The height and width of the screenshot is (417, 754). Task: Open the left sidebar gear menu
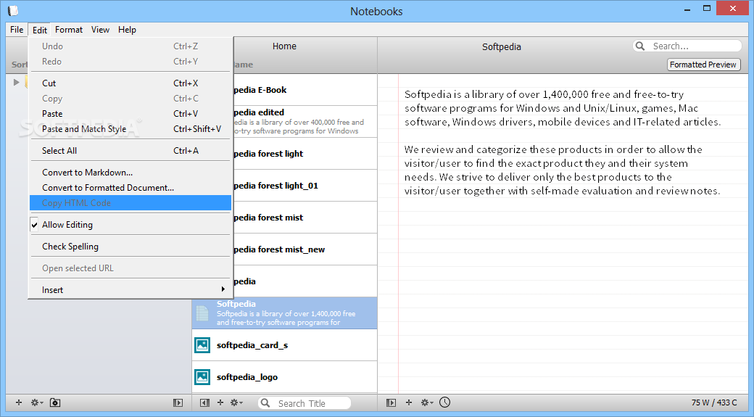(37, 402)
